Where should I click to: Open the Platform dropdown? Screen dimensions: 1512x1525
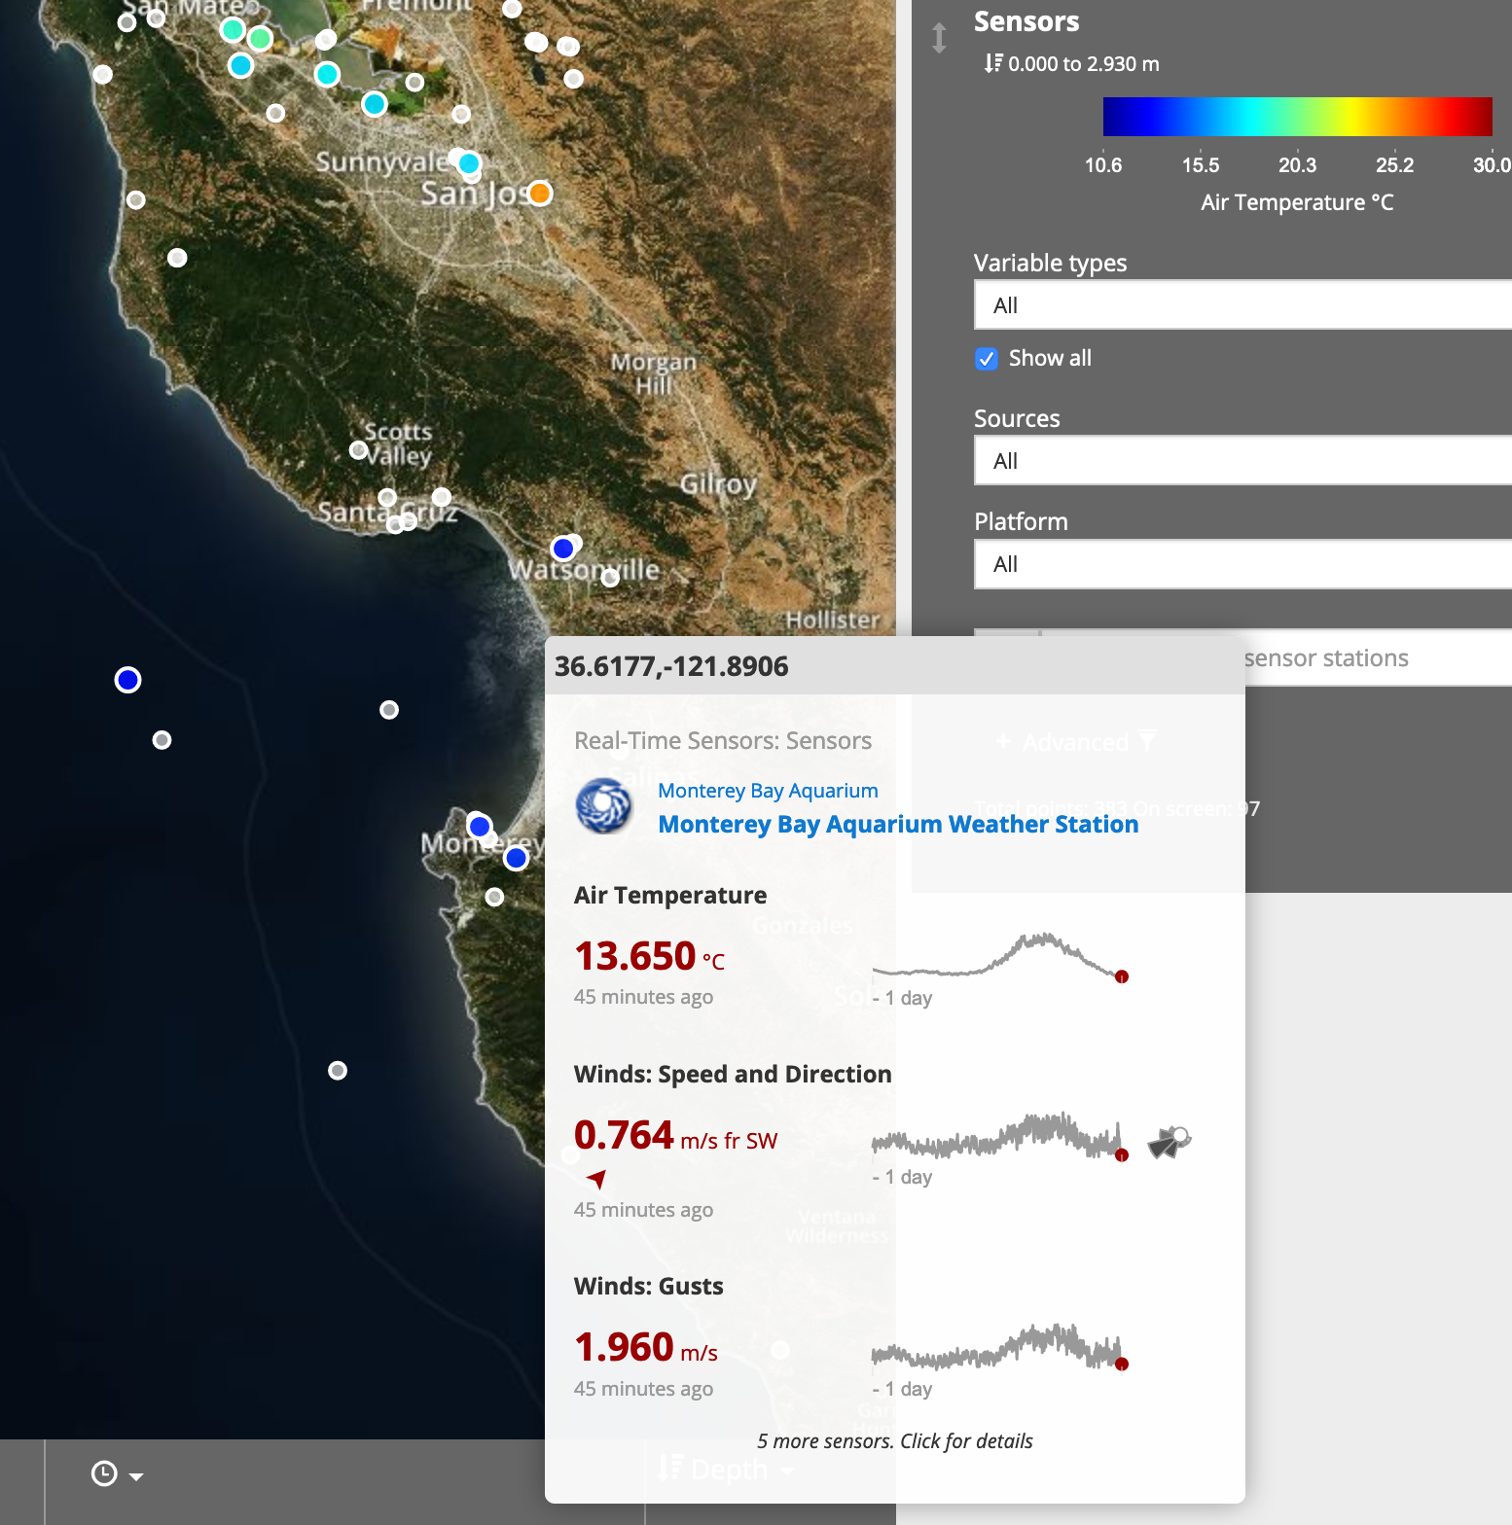[1242, 564]
